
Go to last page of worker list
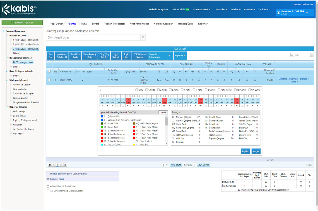click(x=65, y=165)
